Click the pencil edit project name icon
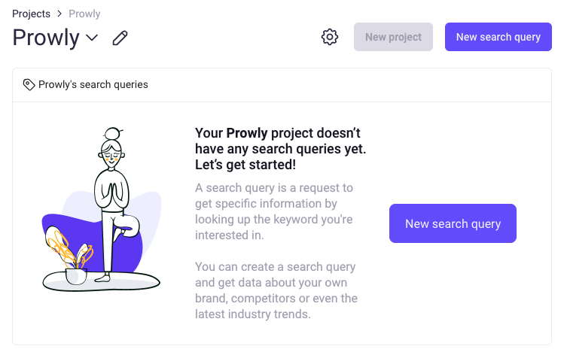Image resolution: width=564 pixels, height=352 pixels. pos(120,38)
